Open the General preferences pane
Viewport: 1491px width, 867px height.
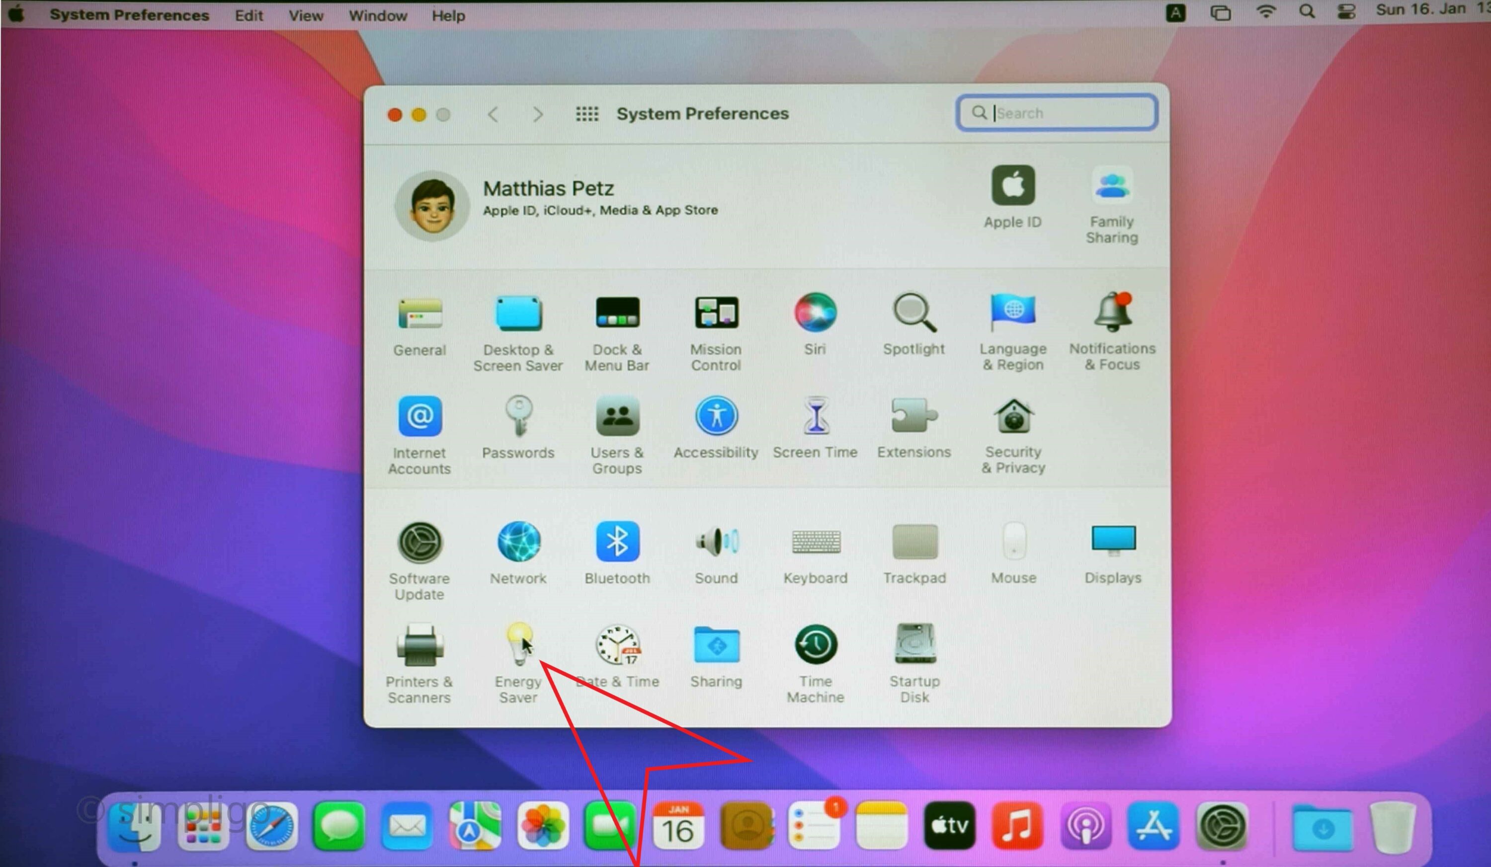click(419, 314)
